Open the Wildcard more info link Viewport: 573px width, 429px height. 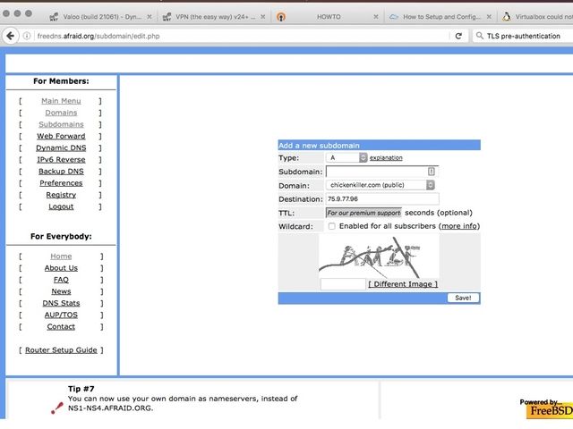click(x=459, y=226)
